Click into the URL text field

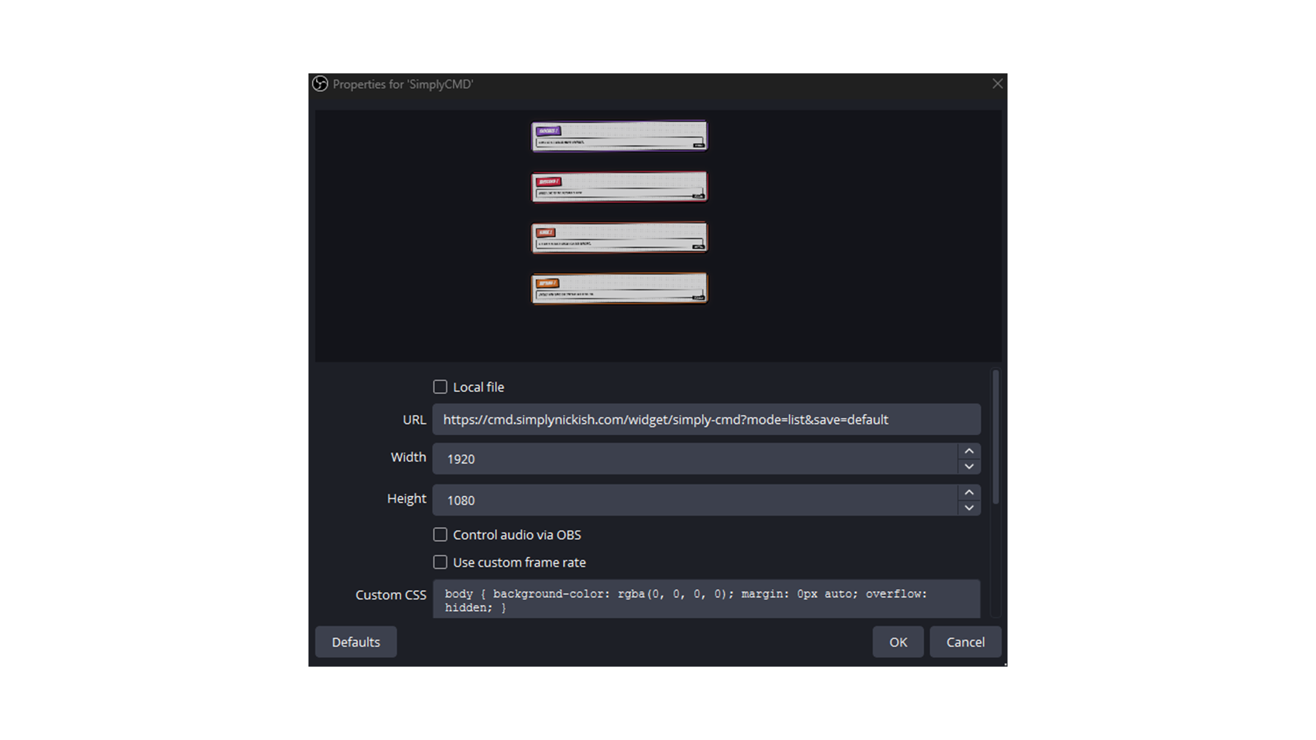(x=707, y=419)
